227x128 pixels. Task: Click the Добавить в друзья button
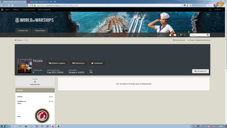[57, 63]
